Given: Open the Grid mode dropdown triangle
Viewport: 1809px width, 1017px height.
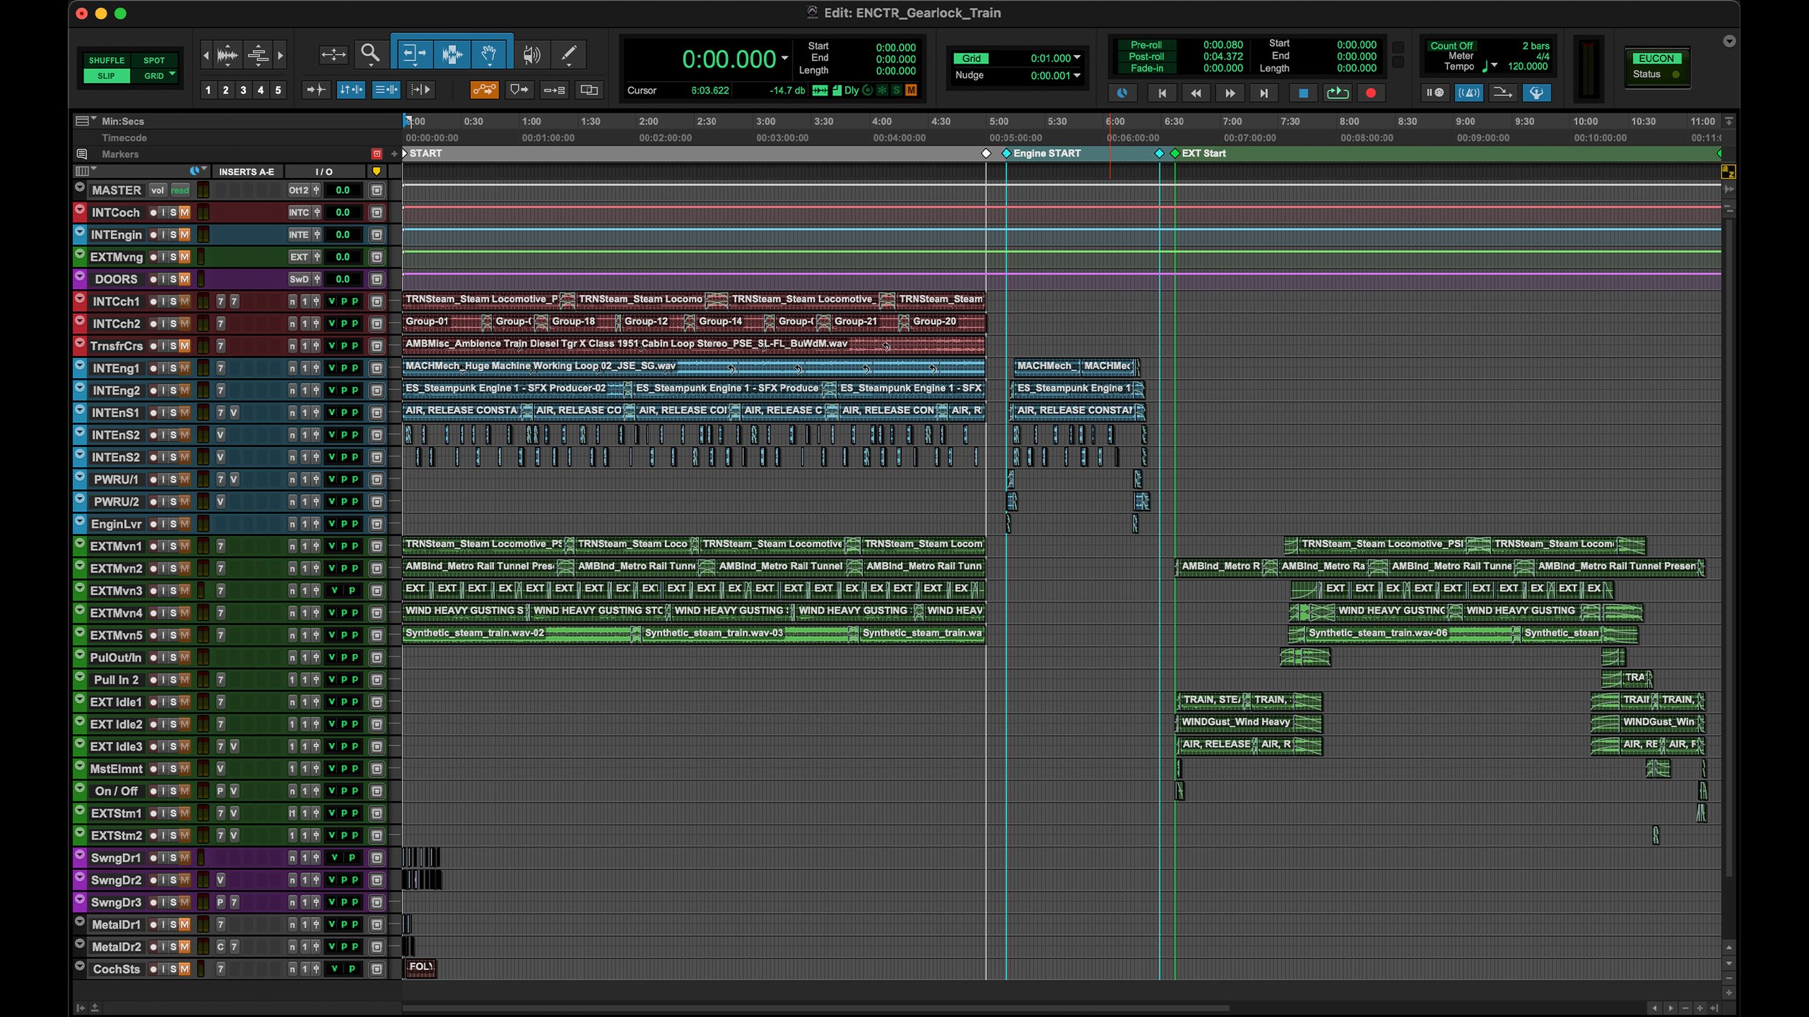Looking at the screenshot, I should pos(172,75).
